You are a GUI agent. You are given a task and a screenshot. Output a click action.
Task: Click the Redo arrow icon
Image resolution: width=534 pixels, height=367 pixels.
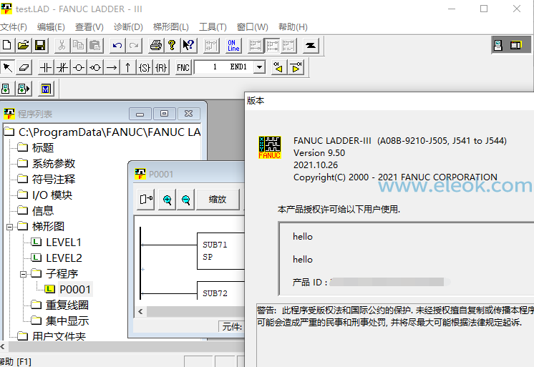pos(134,45)
